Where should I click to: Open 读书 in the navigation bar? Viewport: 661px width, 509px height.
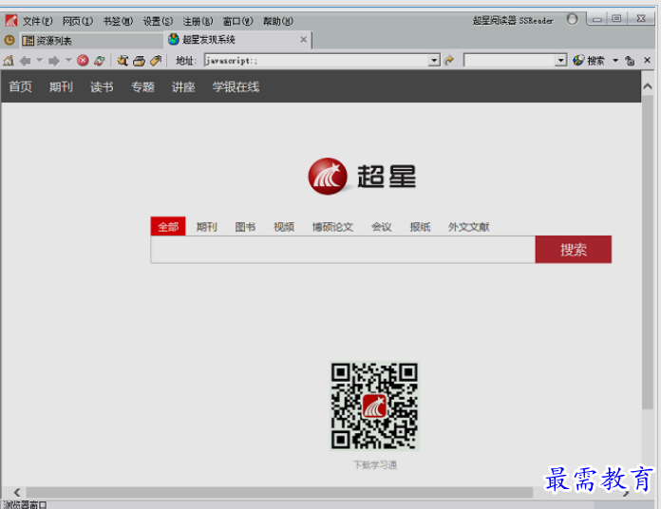[102, 86]
